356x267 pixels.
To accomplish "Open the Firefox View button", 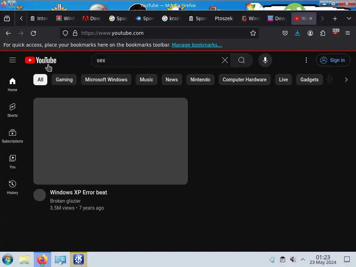I will (x=7, y=18).
